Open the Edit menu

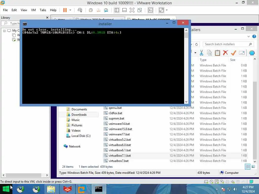14,10
